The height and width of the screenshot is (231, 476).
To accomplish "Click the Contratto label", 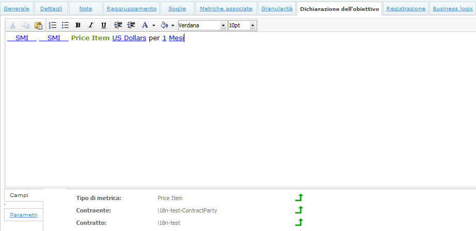I will point(91,223).
